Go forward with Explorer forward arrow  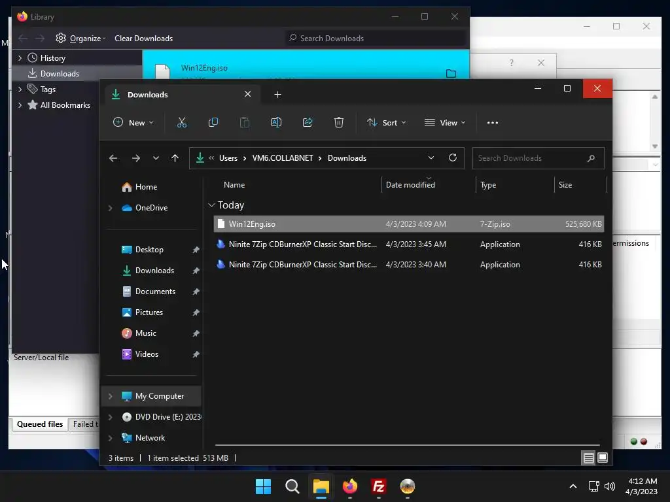click(x=136, y=158)
